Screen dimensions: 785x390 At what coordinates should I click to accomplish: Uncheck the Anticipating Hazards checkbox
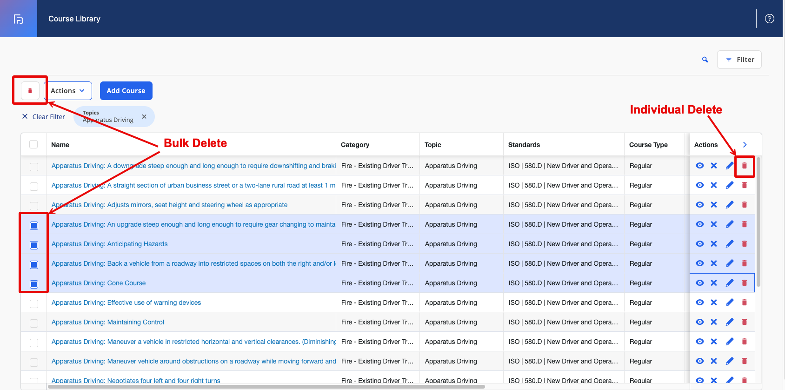point(34,245)
